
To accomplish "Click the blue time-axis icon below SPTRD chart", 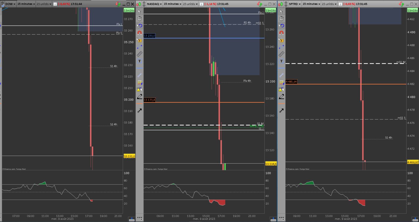I will click(415, 219).
